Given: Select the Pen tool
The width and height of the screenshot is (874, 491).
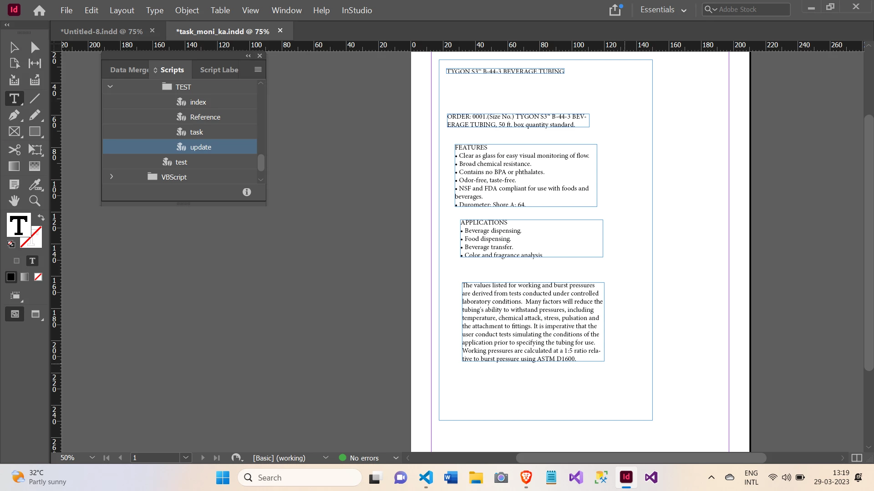Looking at the screenshot, I should pos(14,115).
